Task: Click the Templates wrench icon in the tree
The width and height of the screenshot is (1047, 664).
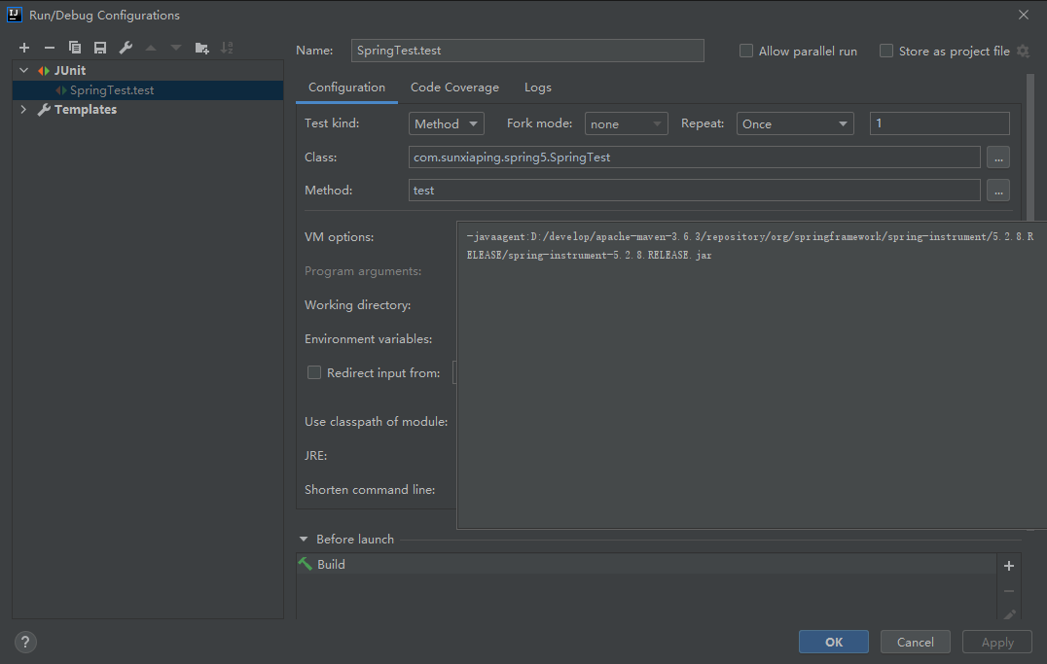Action: [x=44, y=110]
